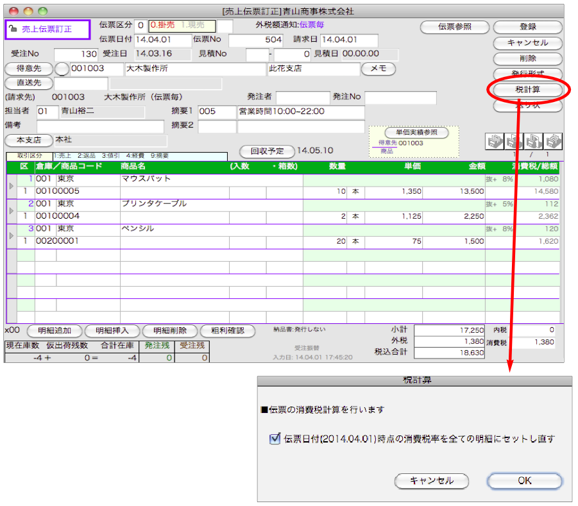The image size is (578, 506).
Task: Go to the previous record icon
Action: pos(514,142)
